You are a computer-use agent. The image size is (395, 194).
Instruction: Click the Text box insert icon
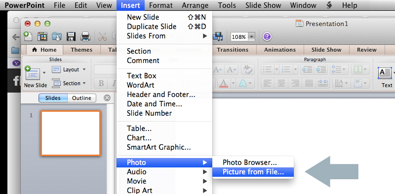385,73
